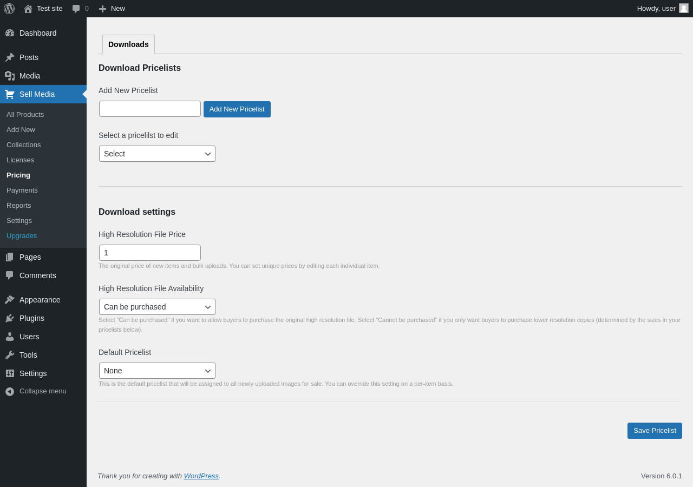Screen dimensions: 693x487
Task: Click the home icon beside Test site
Action: click(28, 9)
